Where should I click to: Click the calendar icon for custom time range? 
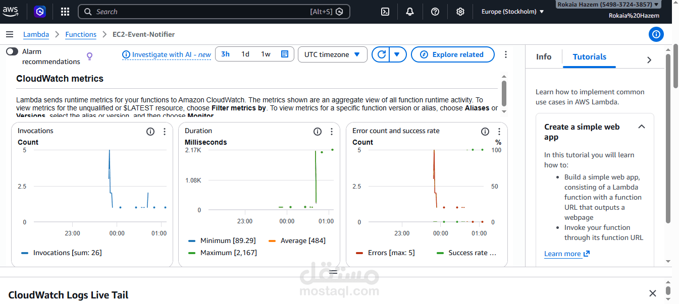285,54
